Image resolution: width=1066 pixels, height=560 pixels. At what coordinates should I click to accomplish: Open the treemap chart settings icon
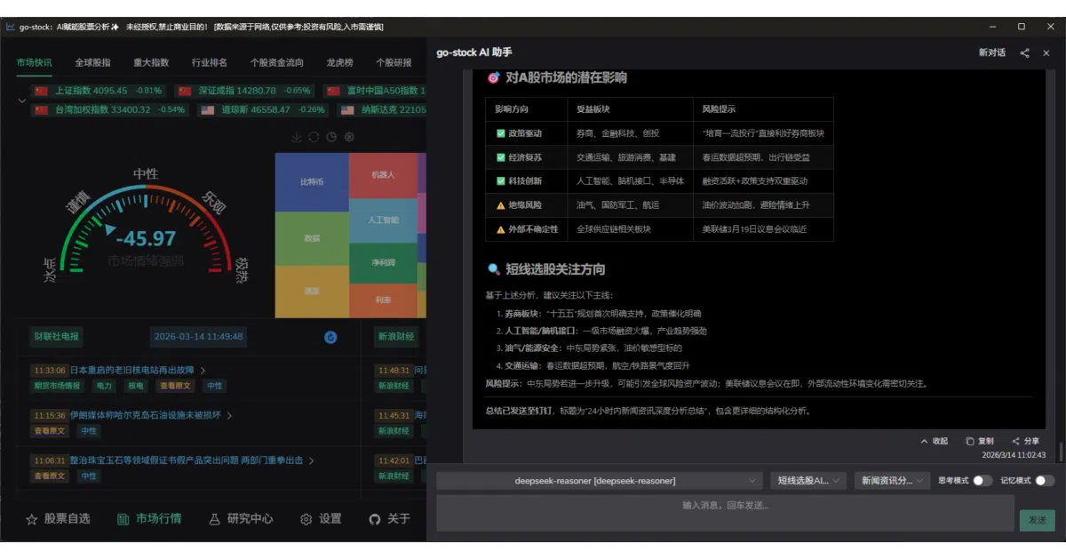(349, 137)
